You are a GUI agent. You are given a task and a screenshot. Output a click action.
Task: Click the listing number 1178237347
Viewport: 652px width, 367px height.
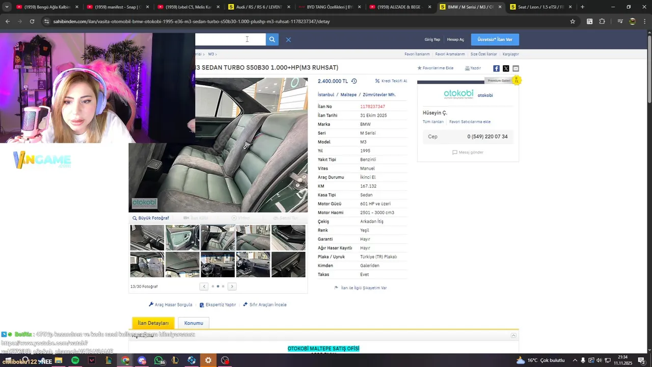click(372, 107)
